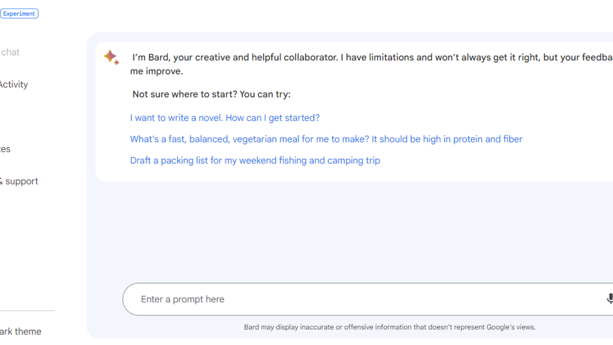Image resolution: width=613 pixels, height=345 pixels.
Task: Click the microphone icon in the prompt box
Action: click(x=609, y=299)
